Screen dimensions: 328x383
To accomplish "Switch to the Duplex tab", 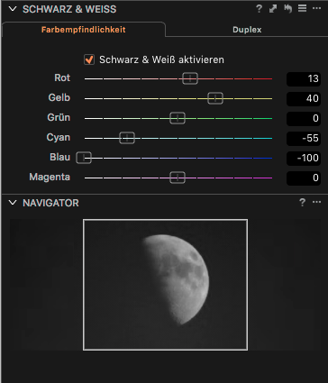I will [247, 30].
